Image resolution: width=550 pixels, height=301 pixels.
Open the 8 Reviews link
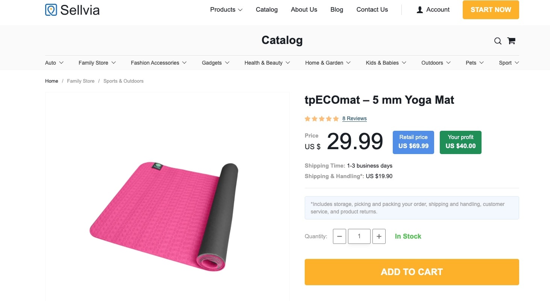pyautogui.click(x=354, y=119)
